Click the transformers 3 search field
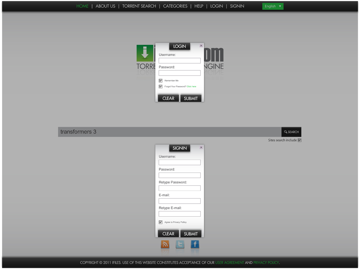Image resolution: width=360 pixels, height=269 pixels. pyautogui.click(x=169, y=132)
